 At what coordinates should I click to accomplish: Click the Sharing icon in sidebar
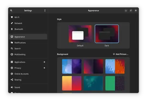12,80
